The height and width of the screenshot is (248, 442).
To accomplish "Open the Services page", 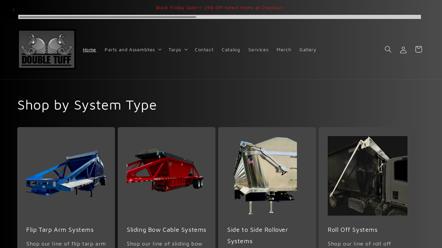I will coord(258,50).
